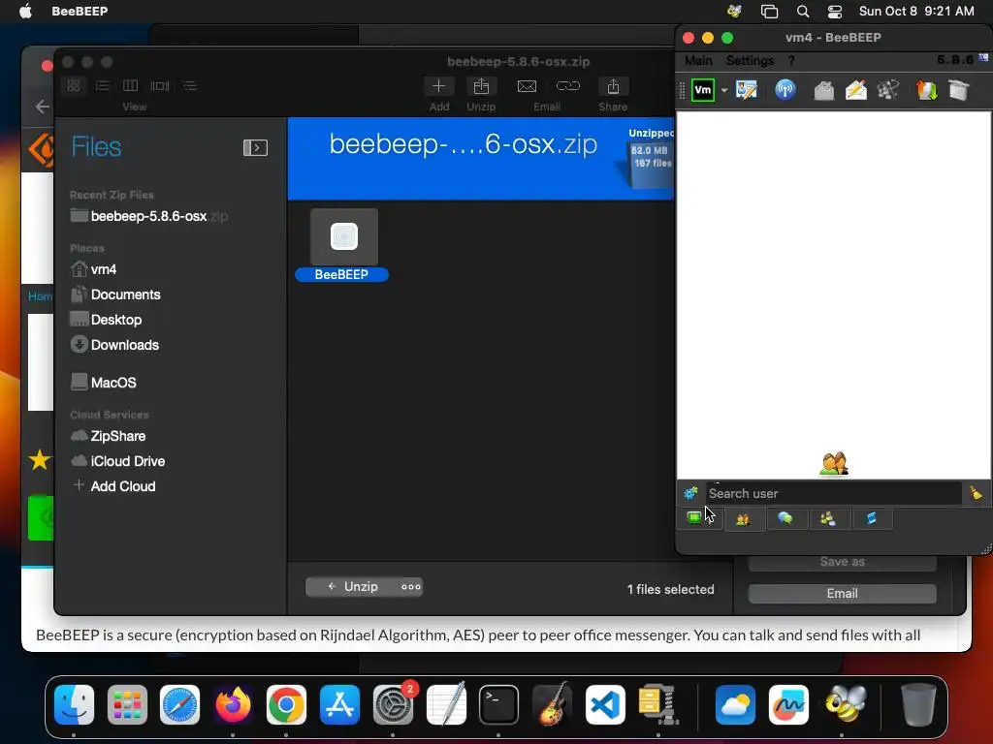Screen dimensions: 993x744
Task: Open Launchpad from the Dock
Action: pyautogui.click(x=127, y=704)
